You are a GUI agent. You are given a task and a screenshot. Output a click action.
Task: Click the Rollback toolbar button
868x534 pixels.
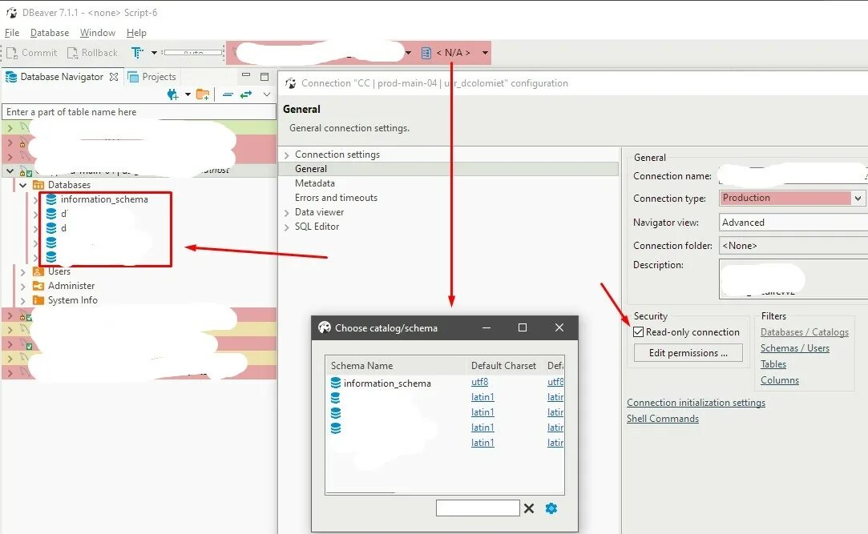point(92,53)
